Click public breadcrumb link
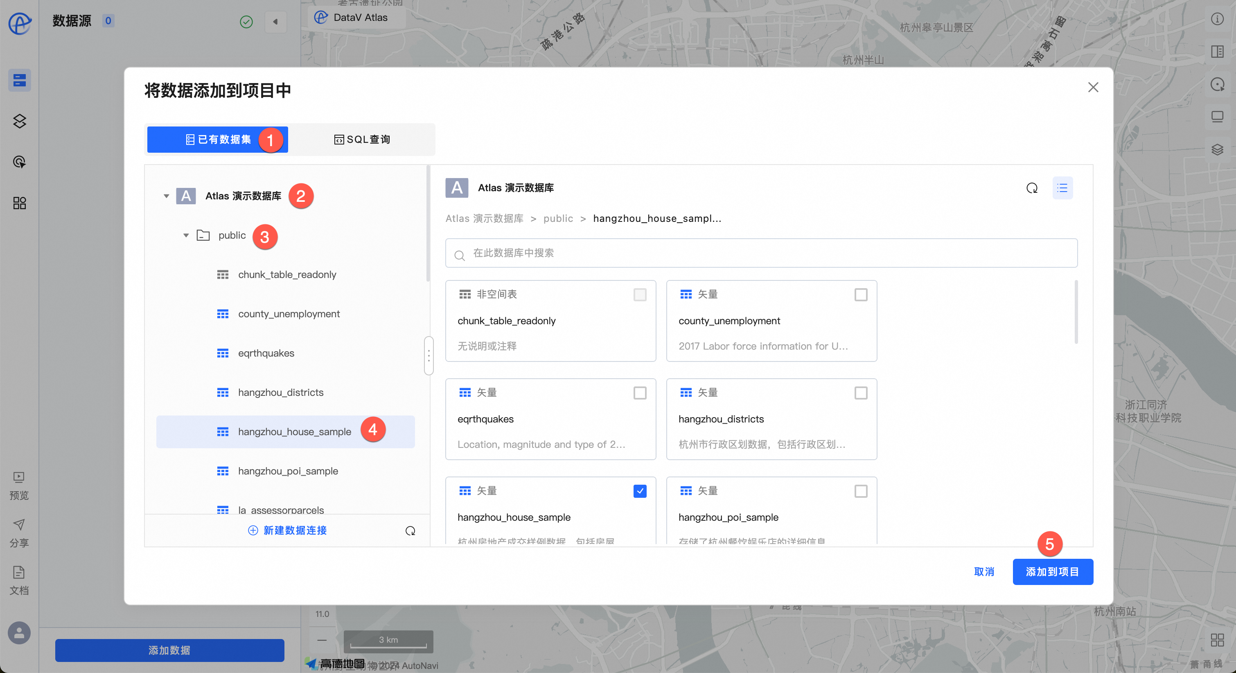1236x673 pixels. (558, 219)
